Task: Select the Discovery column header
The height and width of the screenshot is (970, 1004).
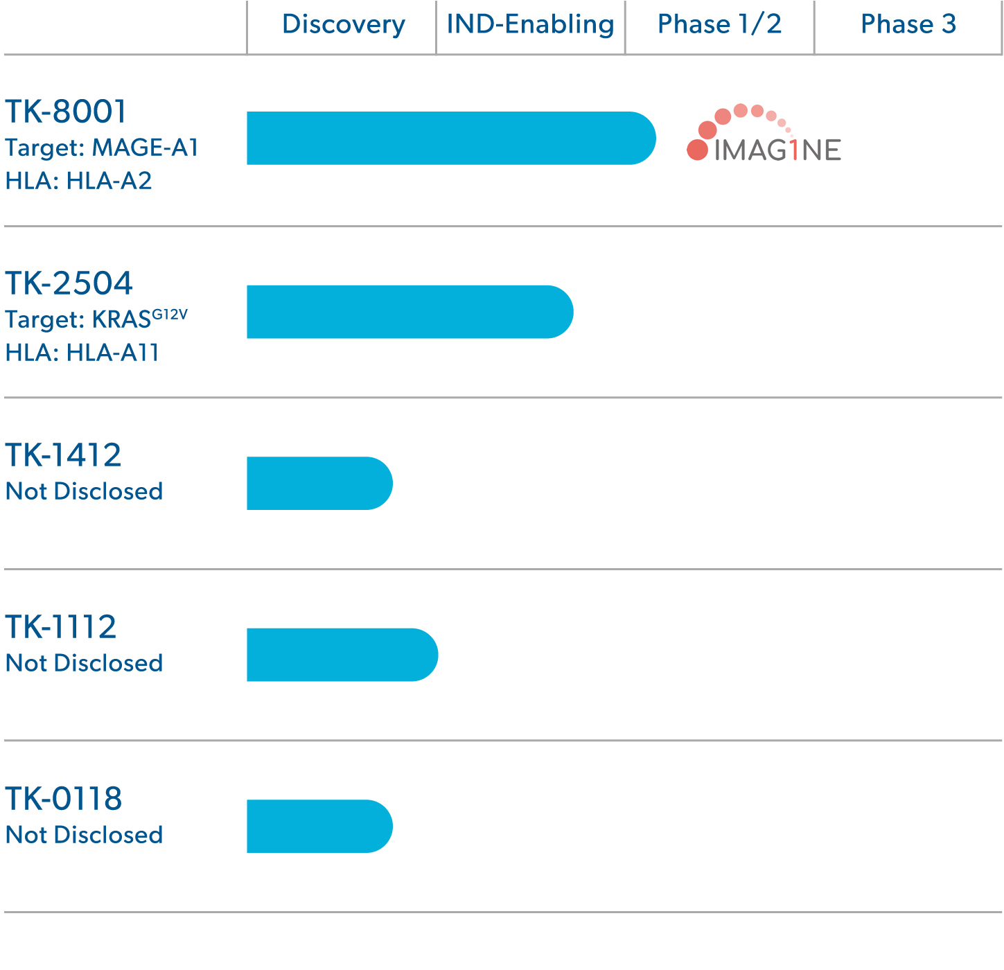Action: 344,24
